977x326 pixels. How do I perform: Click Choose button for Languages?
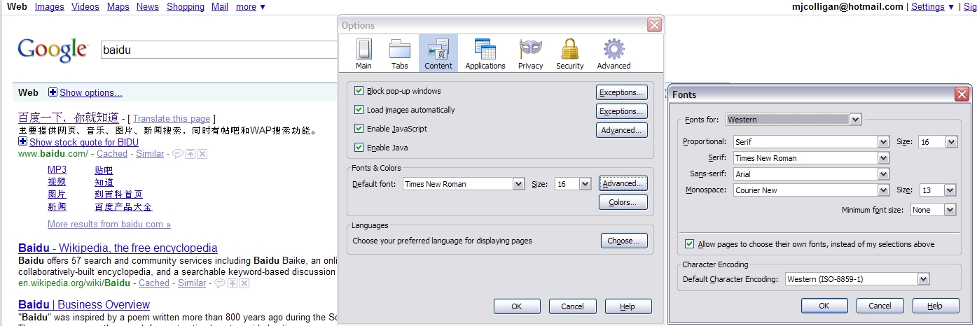[x=624, y=241]
